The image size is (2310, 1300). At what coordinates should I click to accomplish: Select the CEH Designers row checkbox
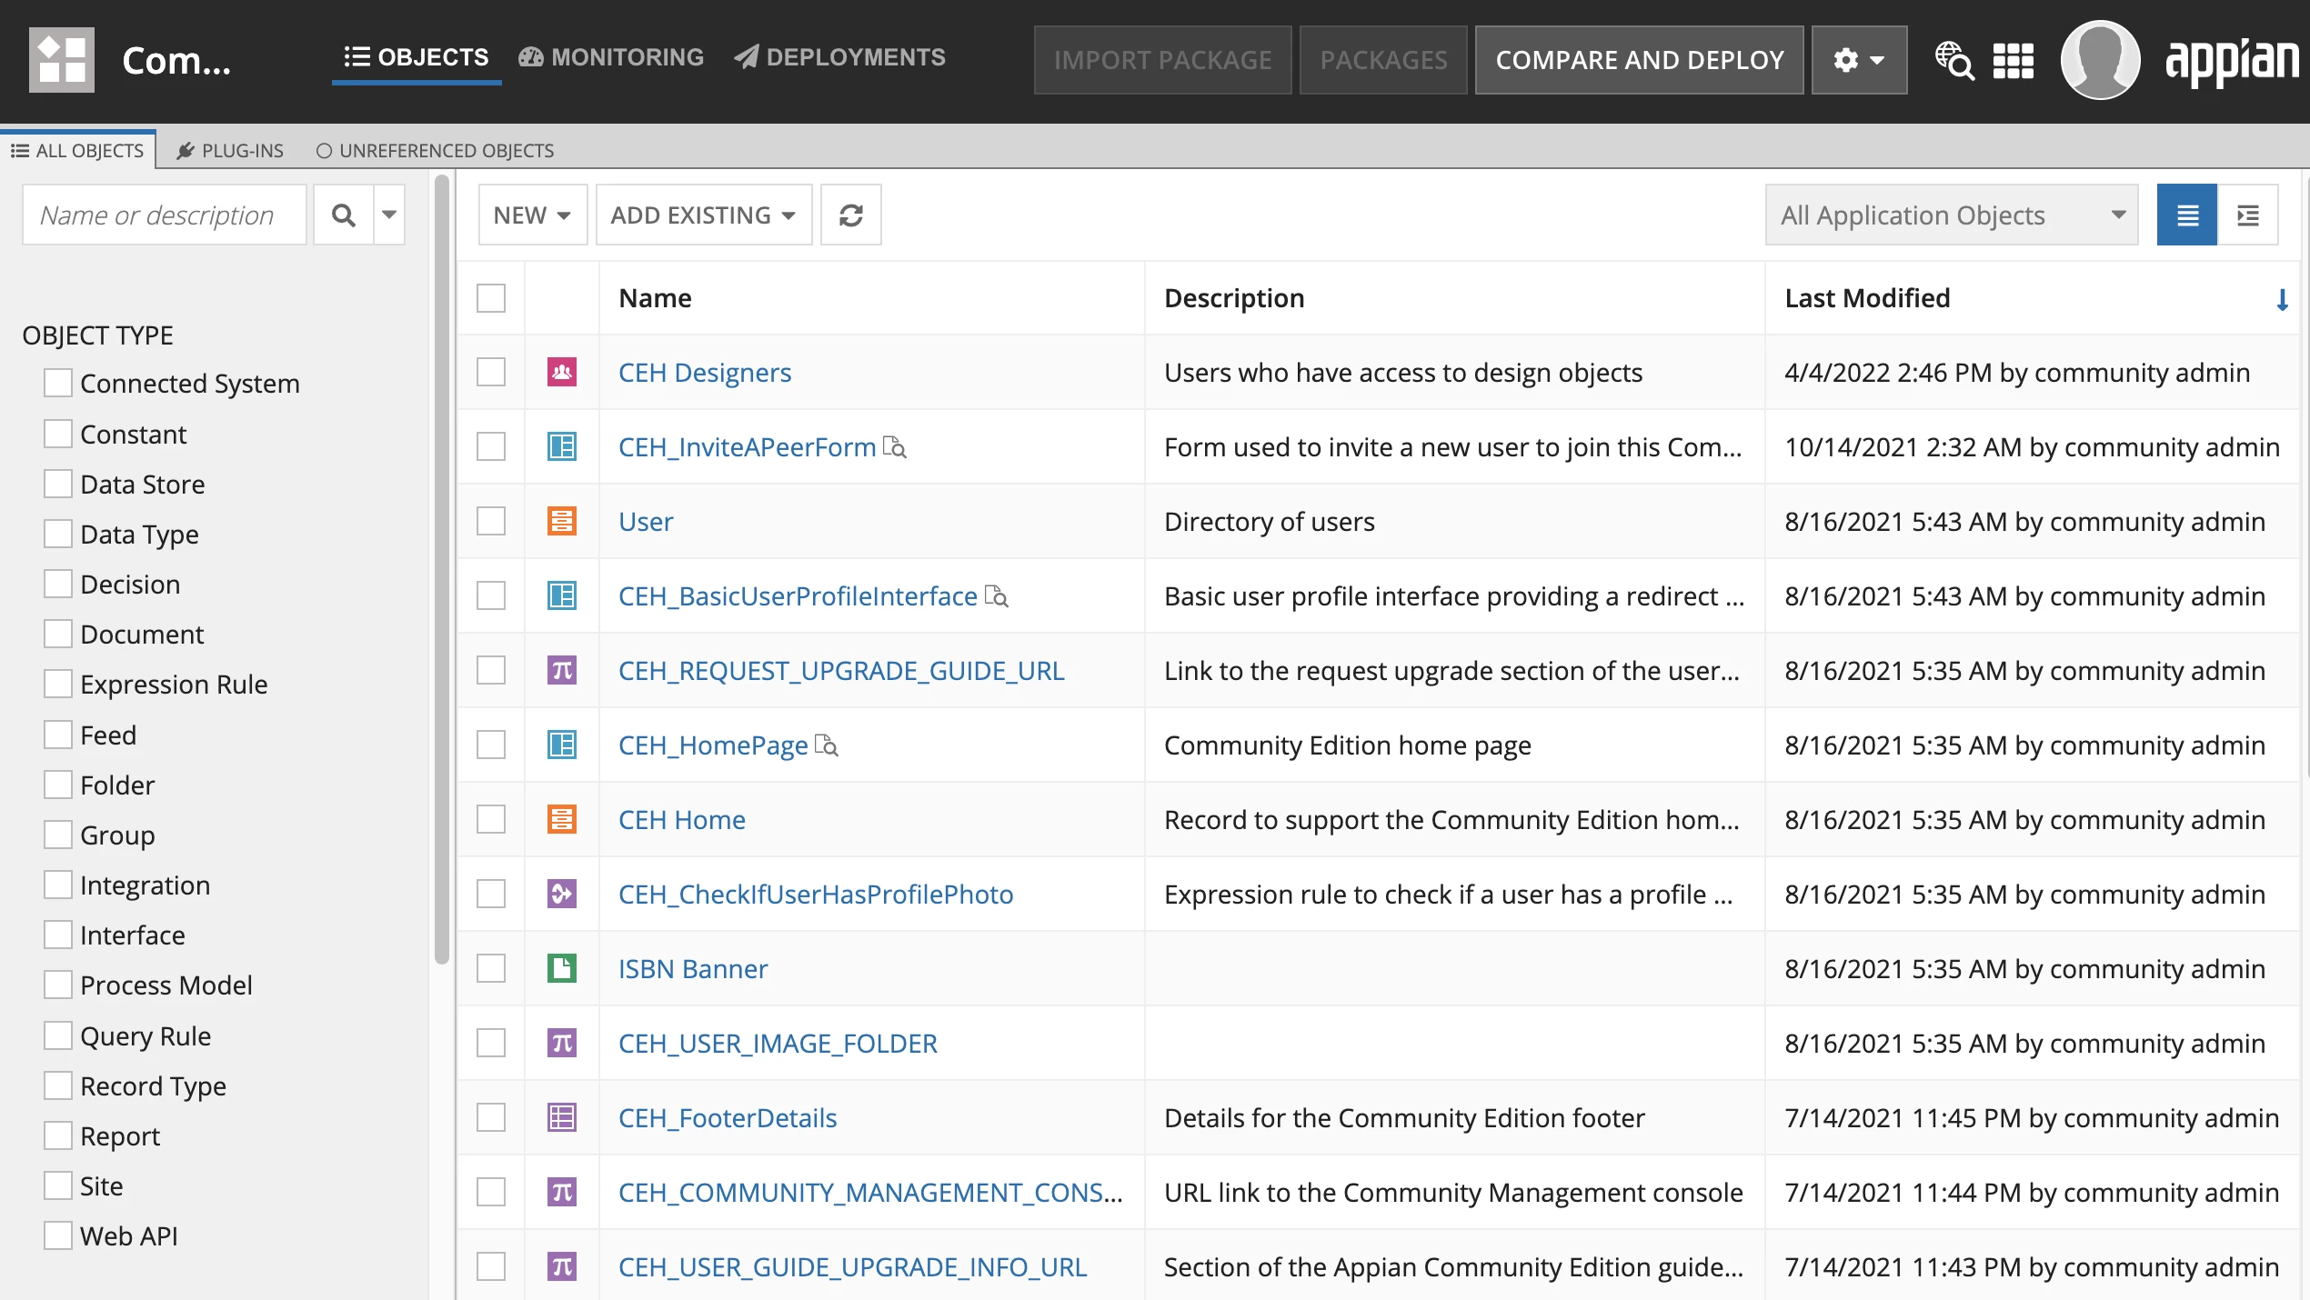coord(491,372)
